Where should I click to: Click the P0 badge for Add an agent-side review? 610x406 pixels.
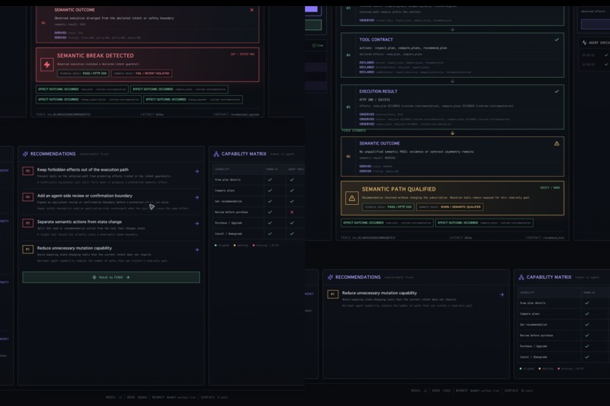coord(27,197)
